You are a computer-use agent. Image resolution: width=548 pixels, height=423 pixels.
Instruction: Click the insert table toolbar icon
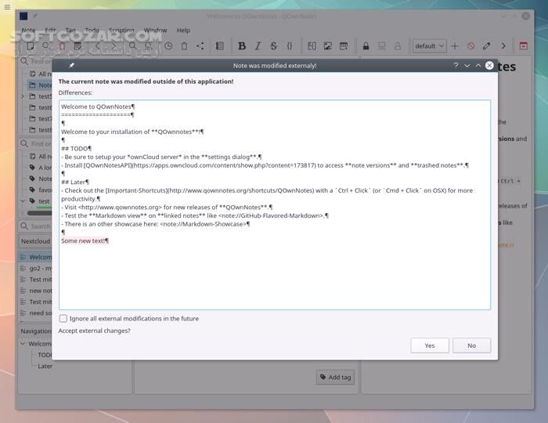344,46
